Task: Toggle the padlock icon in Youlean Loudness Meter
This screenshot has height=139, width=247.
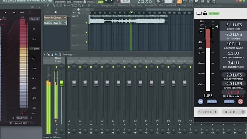Action: click(205, 13)
